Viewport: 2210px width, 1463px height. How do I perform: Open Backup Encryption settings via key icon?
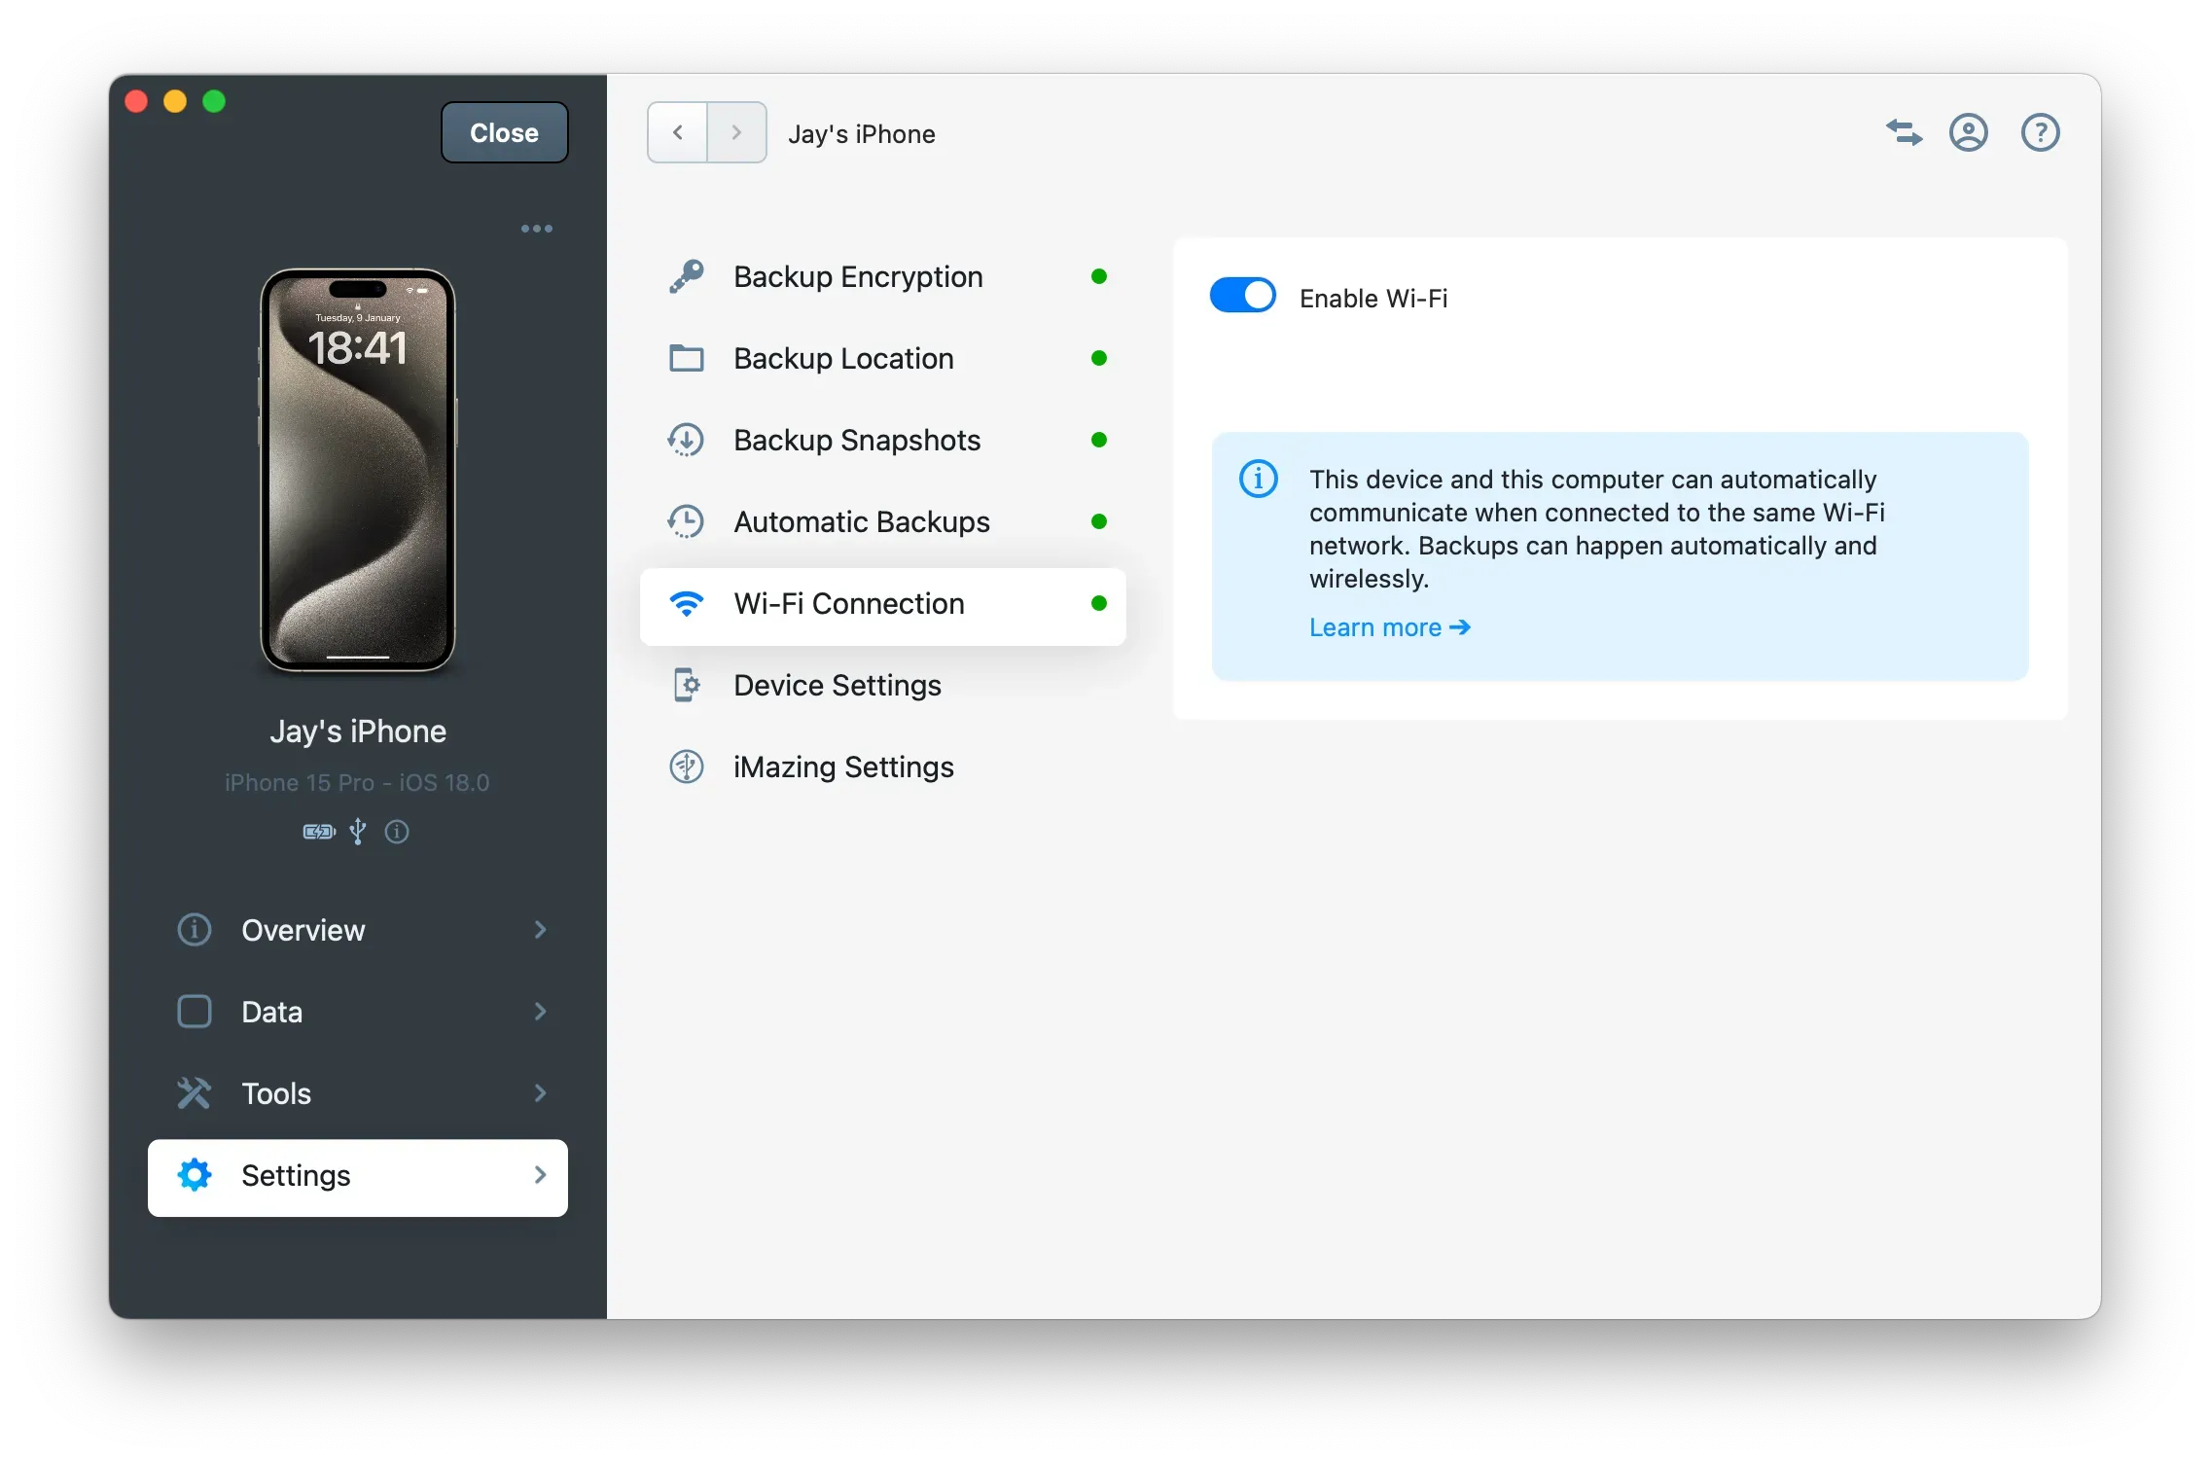coord(688,276)
